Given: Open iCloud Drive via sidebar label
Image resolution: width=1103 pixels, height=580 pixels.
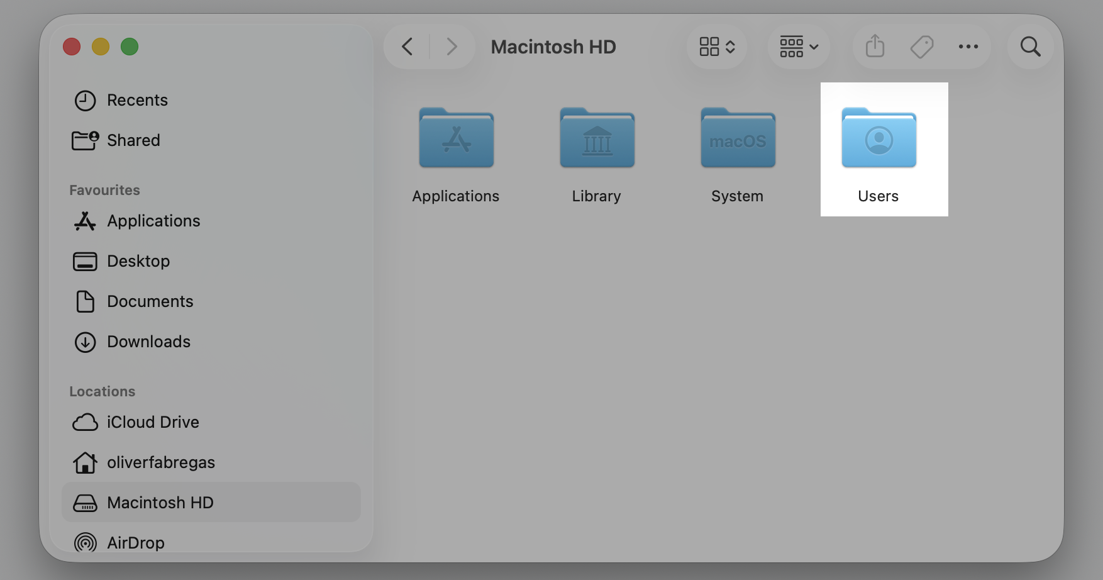Looking at the screenshot, I should click(153, 422).
